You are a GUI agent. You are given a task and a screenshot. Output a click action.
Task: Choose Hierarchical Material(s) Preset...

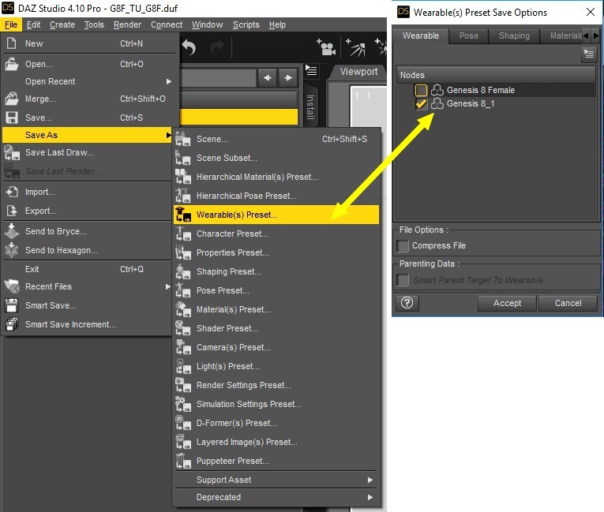[x=276, y=177]
